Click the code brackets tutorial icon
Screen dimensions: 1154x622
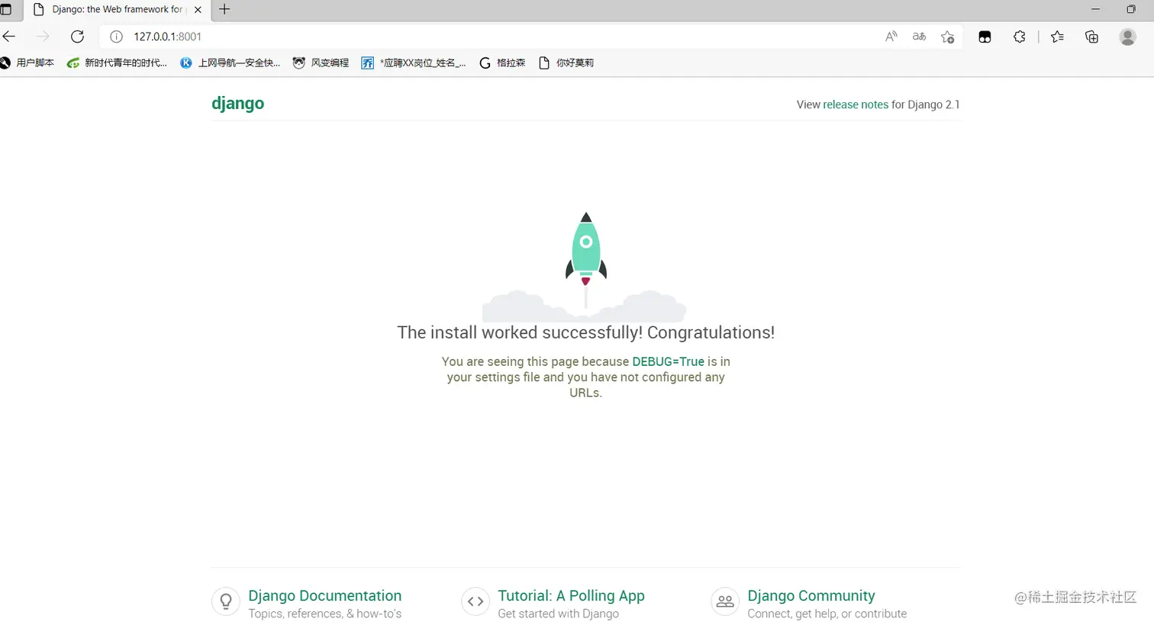[x=475, y=601]
